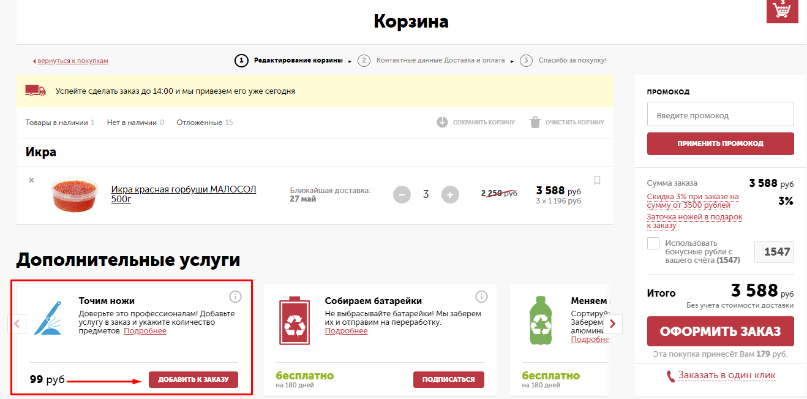Open the red shopping cart icon
The width and height of the screenshot is (807, 399).
[x=783, y=11]
